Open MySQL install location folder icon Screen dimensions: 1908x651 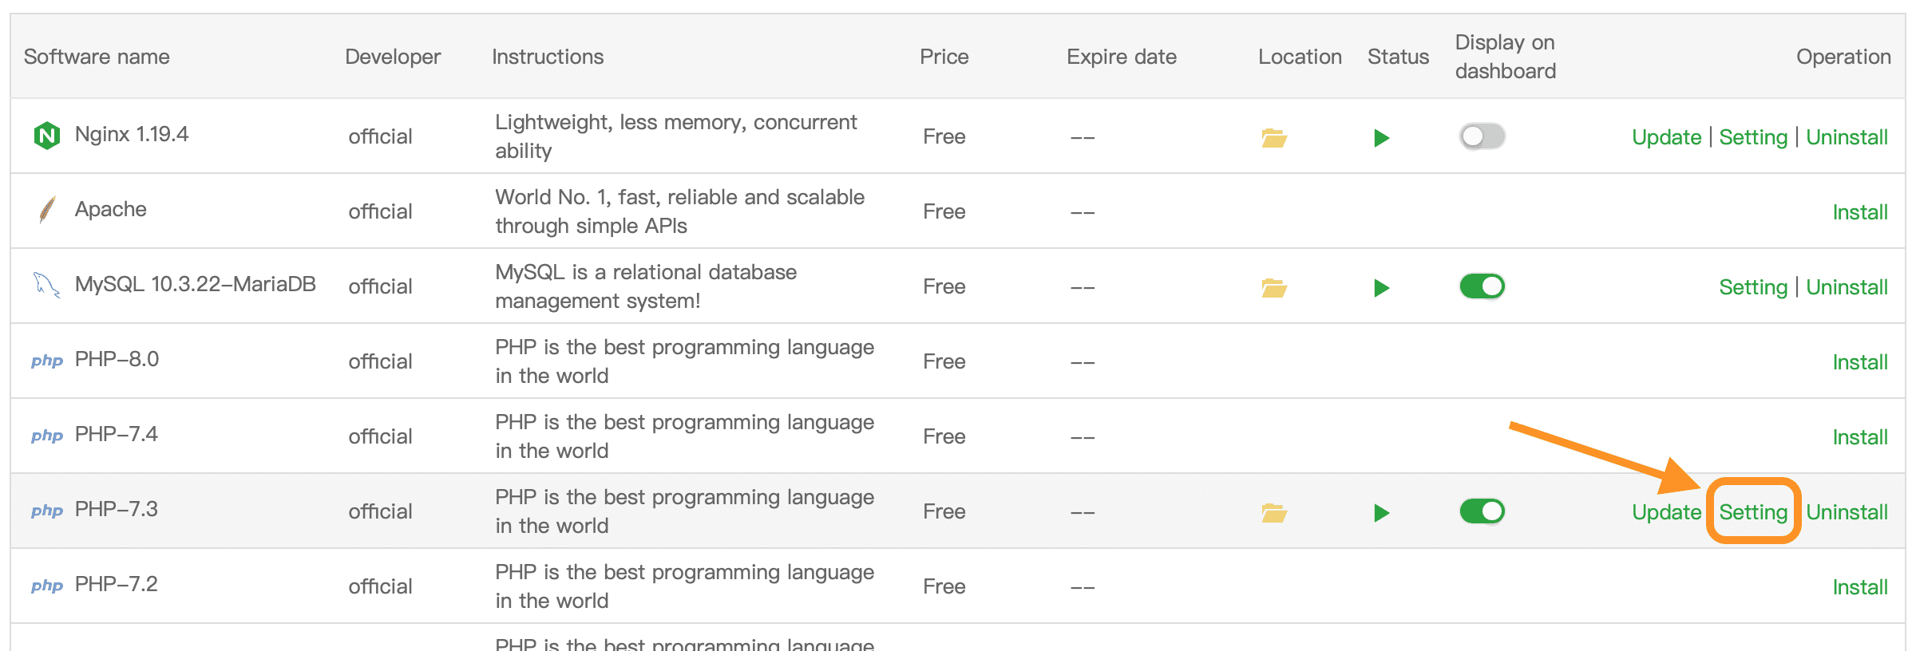pyautogui.click(x=1273, y=287)
